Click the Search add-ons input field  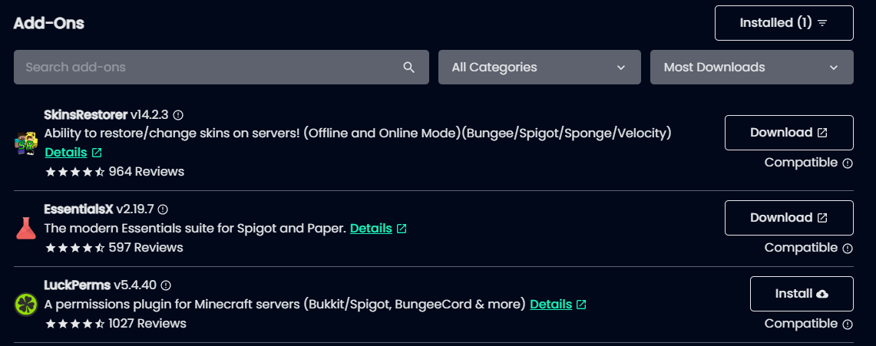pyautogui.click(x=221, y=67)
